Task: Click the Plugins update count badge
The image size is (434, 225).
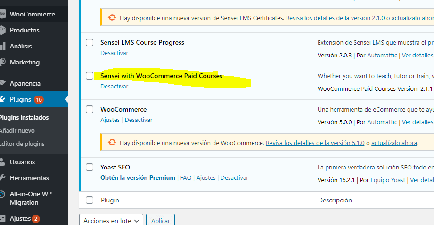Action: 39,99
